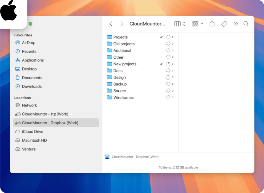Viewport: 264px width, 193px height.
Task: Click the green full-screen window button
Action: 30,24
